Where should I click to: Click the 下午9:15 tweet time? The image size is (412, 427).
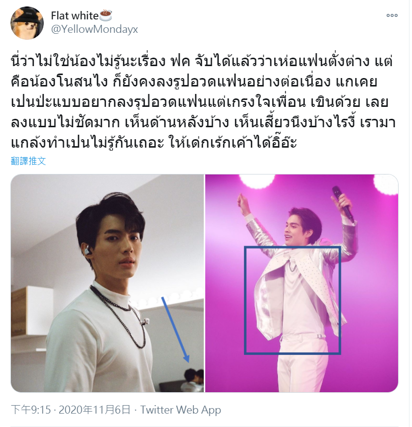coord(31,410)
